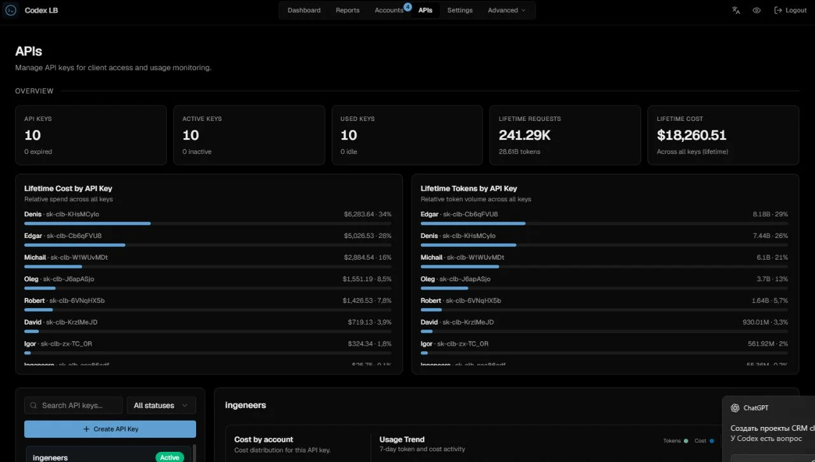Click the LIFETIME REQUESTS 241.29K card

565,135
